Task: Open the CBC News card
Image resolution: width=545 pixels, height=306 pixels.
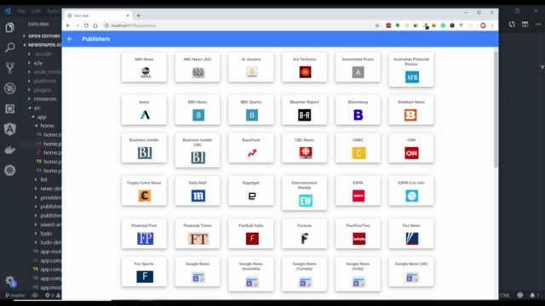Action: click(x=305, y=148)
